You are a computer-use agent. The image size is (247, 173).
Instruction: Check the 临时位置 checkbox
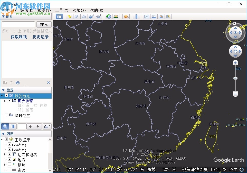pyautogui.click(x=6, y=115)
